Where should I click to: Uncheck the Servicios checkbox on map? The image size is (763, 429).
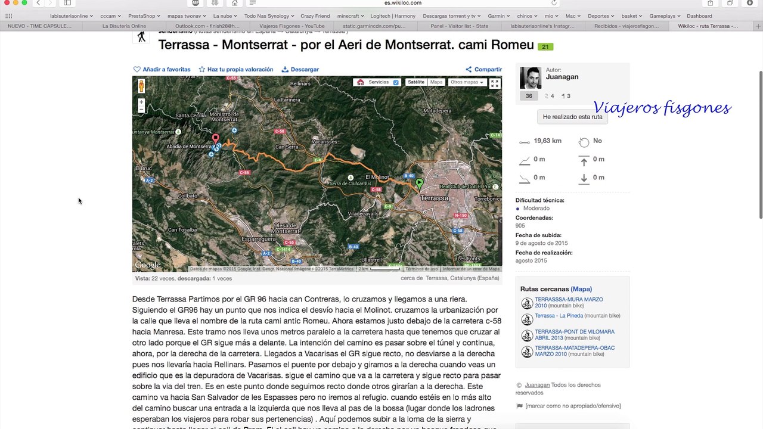pyautogui.click(x=396, y=82)
